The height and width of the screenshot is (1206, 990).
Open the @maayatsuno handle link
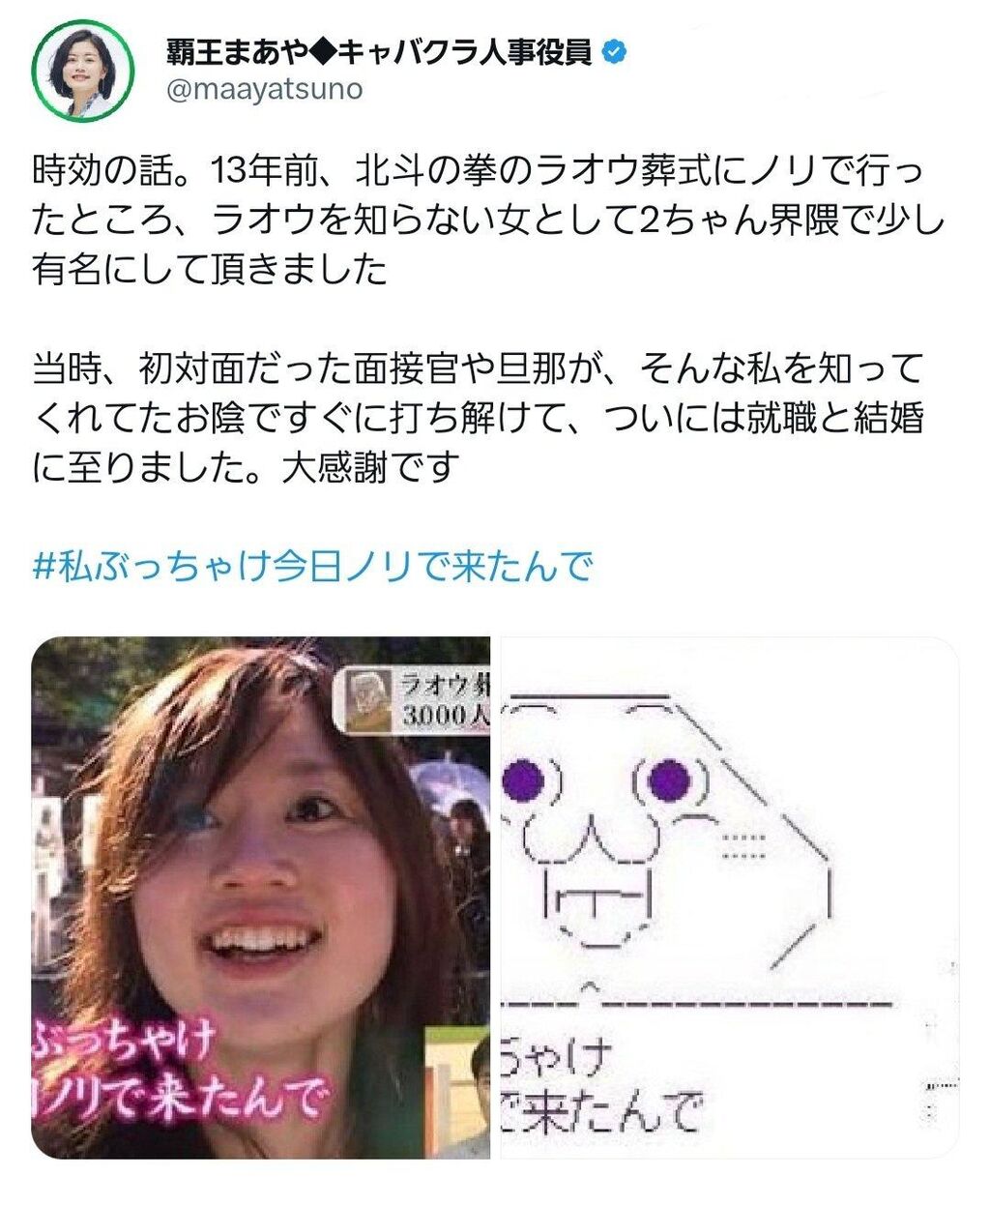coord(265,90)
